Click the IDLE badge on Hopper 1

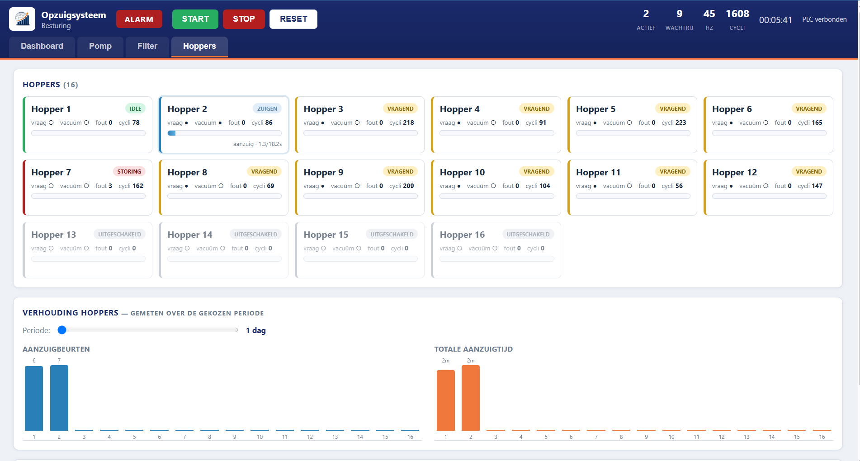pyautogui.click(x=135, y=108)
